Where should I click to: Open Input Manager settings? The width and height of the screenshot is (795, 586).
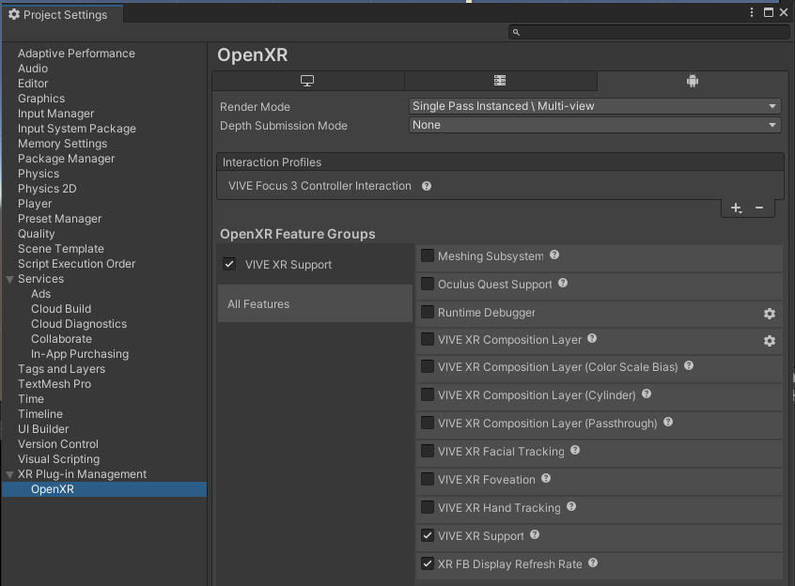56,114
